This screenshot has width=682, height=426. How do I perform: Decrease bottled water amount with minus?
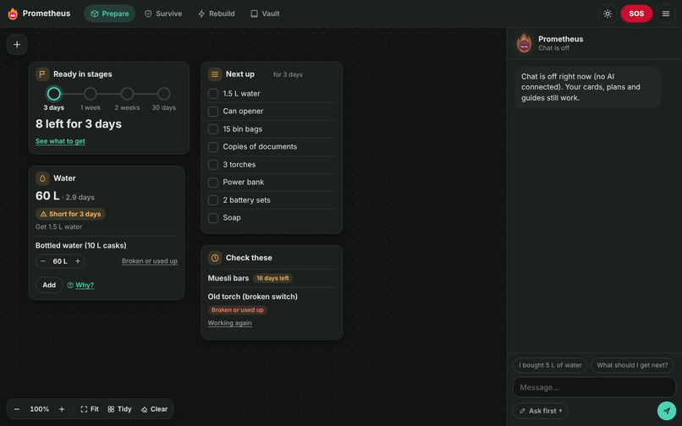pos(42,261)
